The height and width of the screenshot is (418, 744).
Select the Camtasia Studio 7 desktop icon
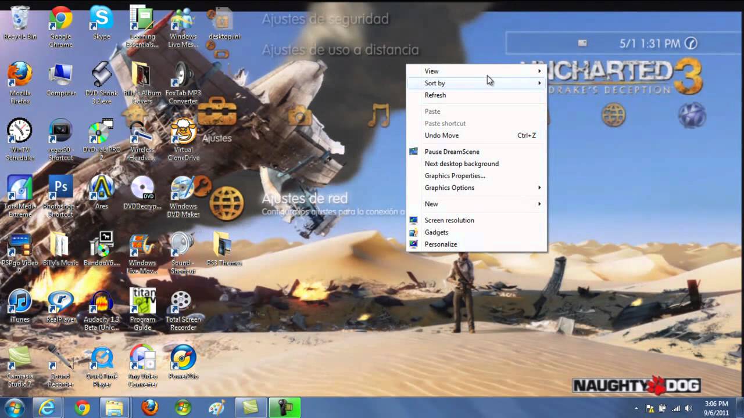[20, 366]
